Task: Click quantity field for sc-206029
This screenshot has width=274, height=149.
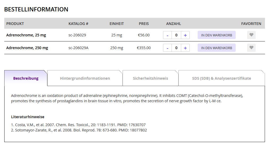Action: pos(176,35)
